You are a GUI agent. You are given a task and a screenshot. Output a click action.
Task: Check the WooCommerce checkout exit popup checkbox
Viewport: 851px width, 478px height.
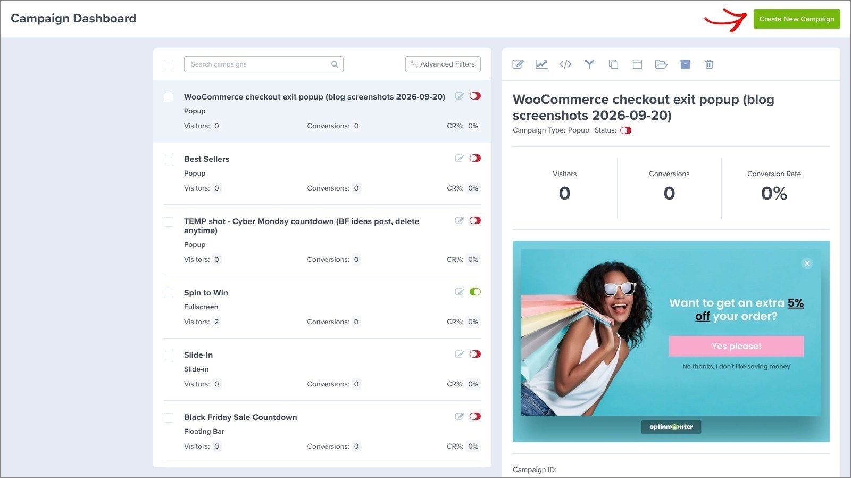click(x=169, y=97)
